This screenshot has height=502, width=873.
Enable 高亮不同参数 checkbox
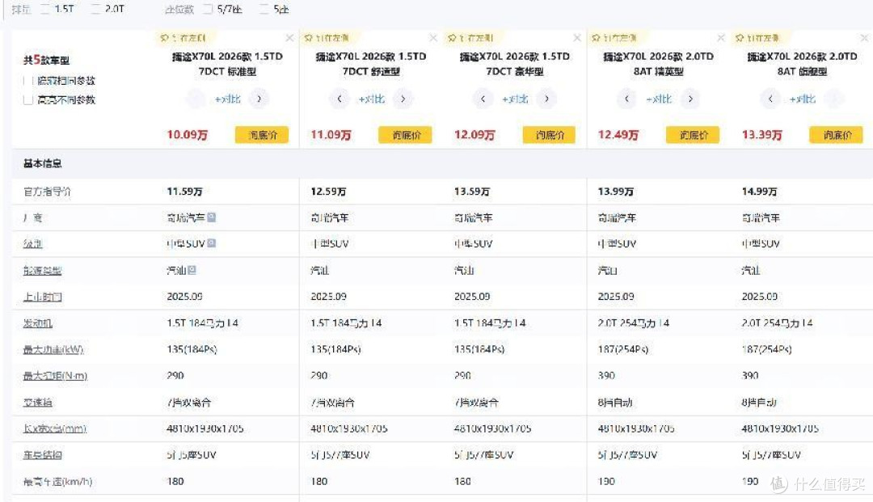[x=27, y=99]
